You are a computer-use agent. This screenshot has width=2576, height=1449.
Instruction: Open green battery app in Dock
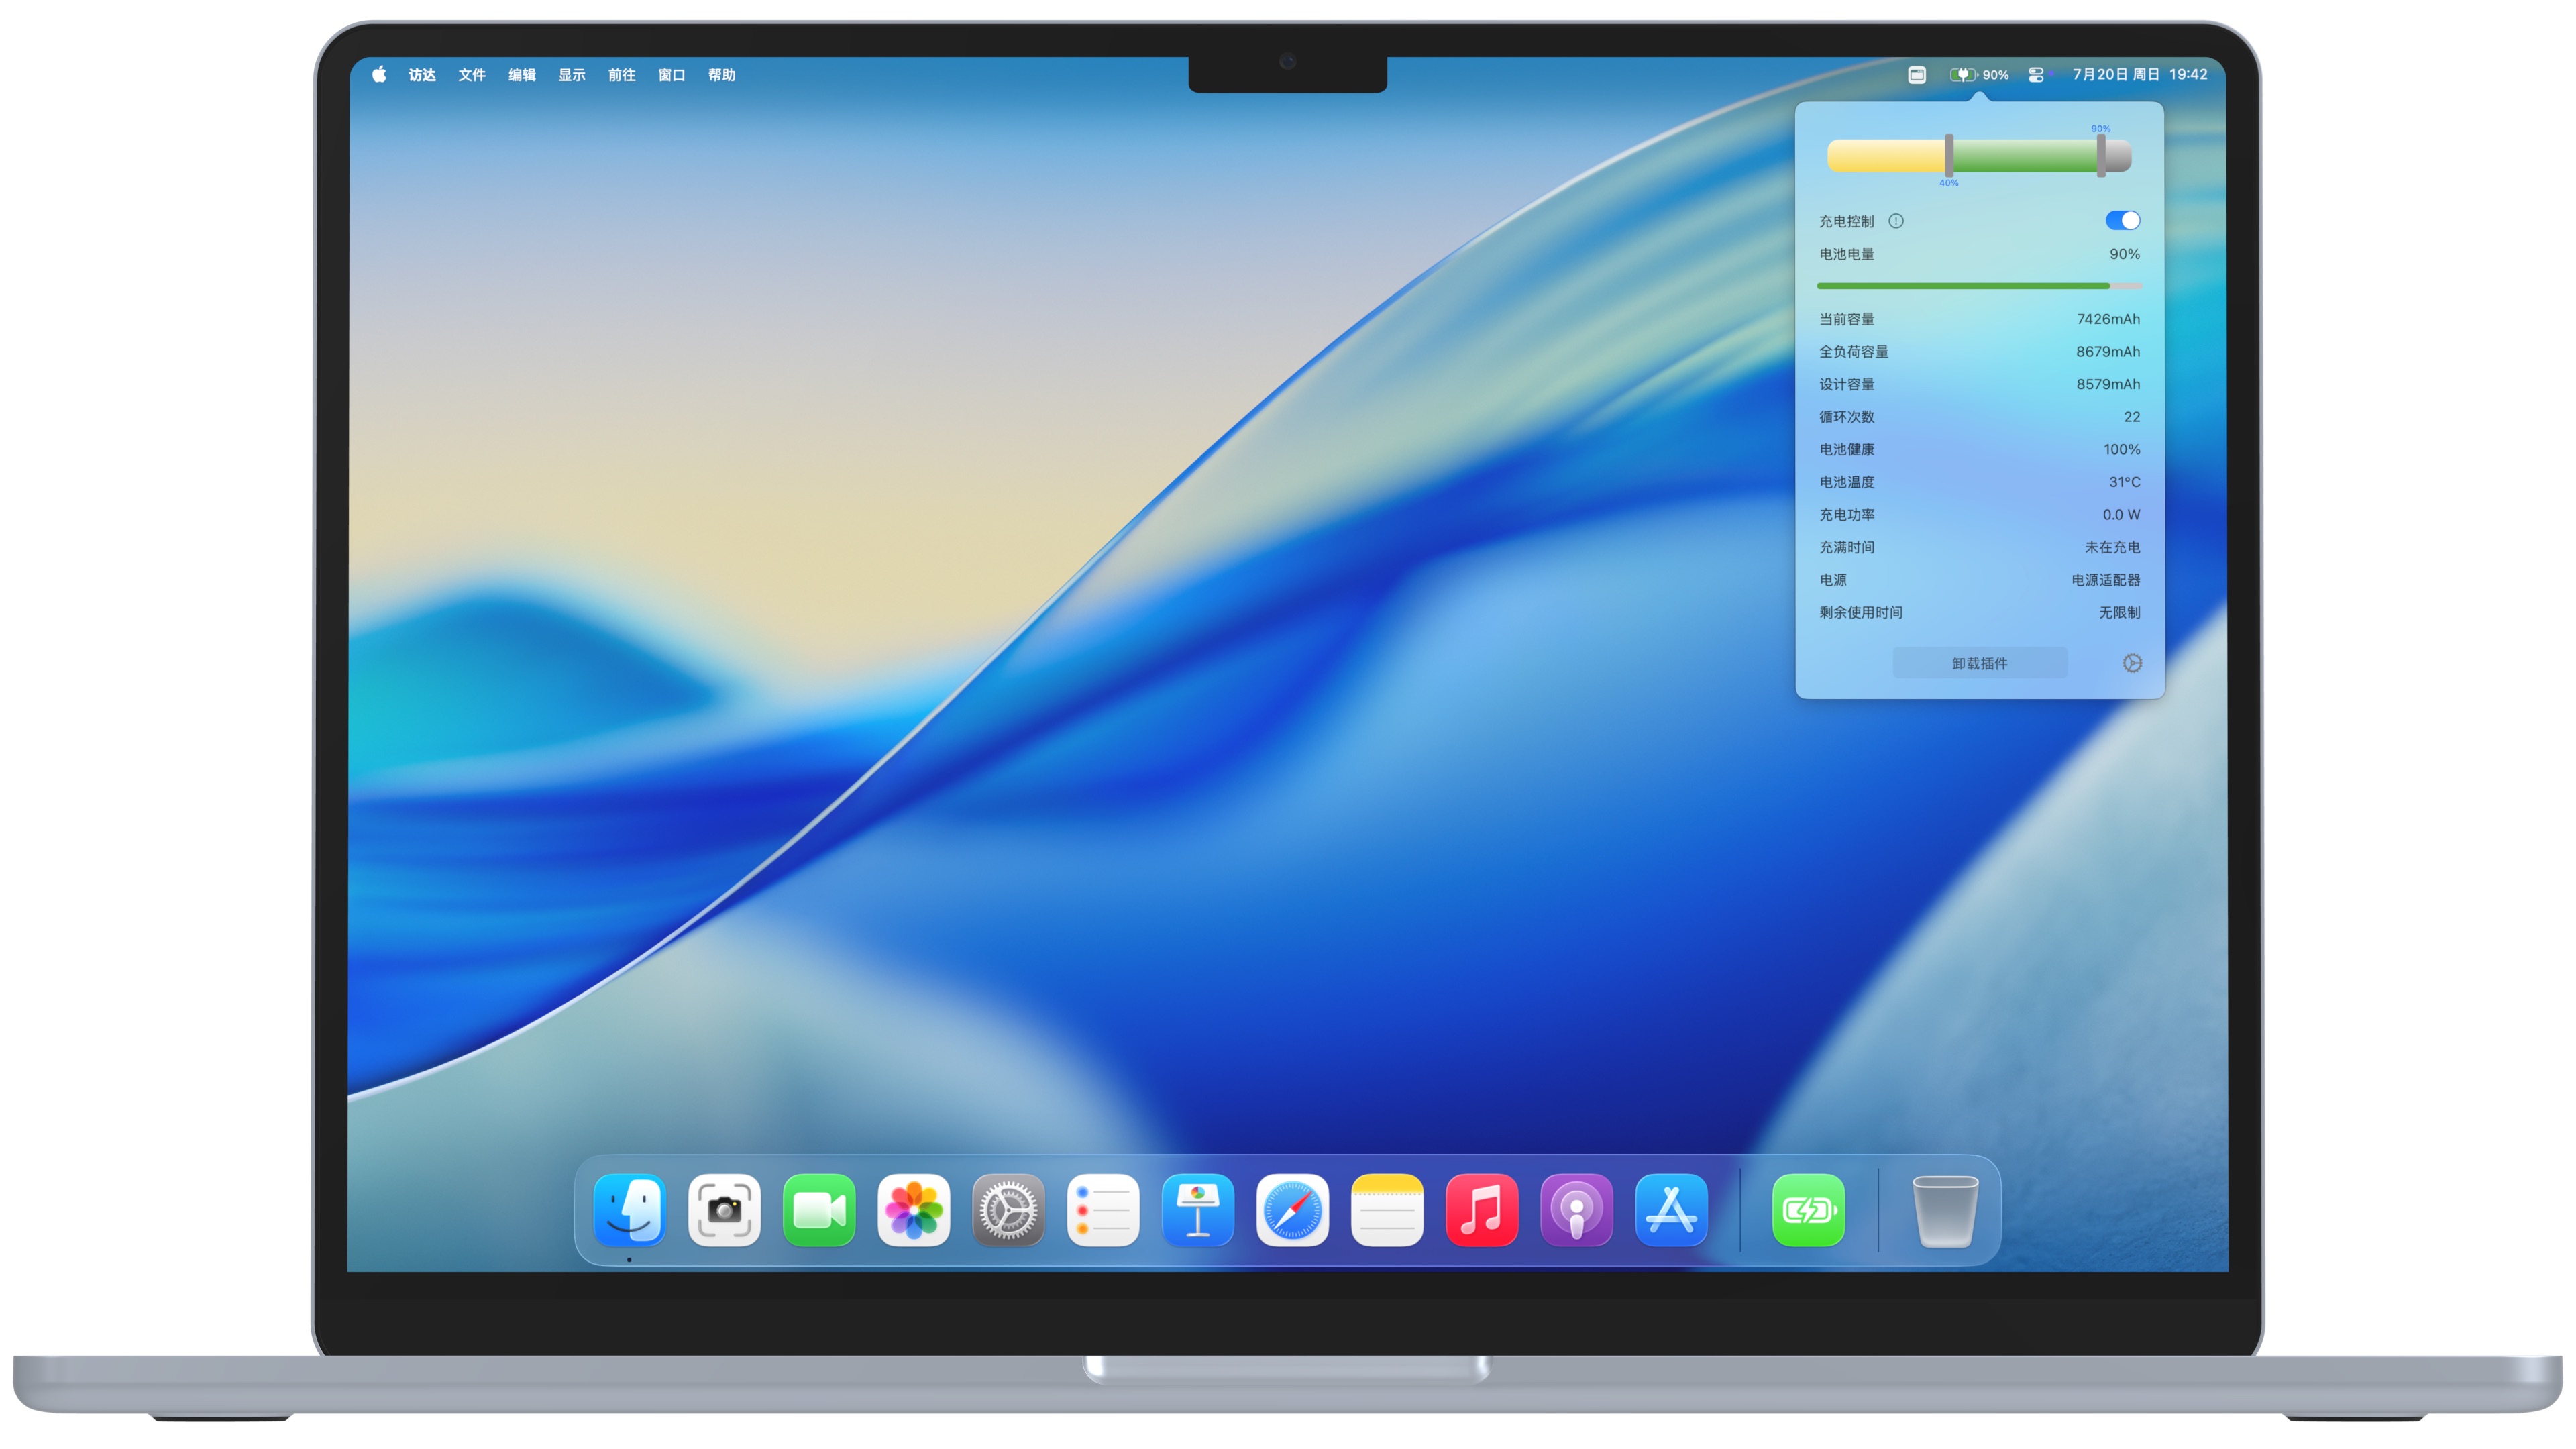pyautogui.click(x=1808, y=1210)
